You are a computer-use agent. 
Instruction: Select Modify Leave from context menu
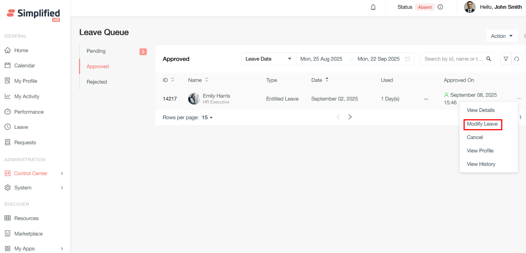click(x=482, y=124)
